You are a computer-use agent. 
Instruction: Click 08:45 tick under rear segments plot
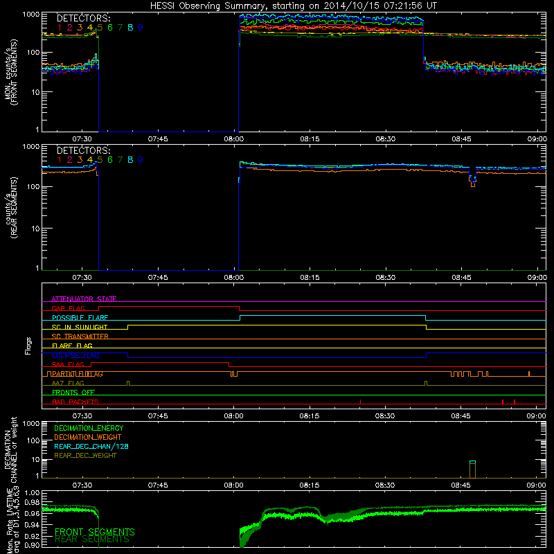461,278
